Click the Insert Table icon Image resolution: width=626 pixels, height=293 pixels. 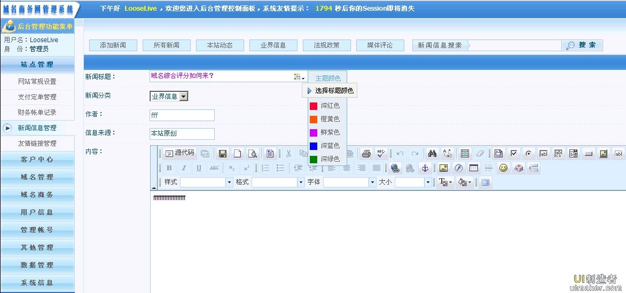pyautogui.click(x=473, y=168)
